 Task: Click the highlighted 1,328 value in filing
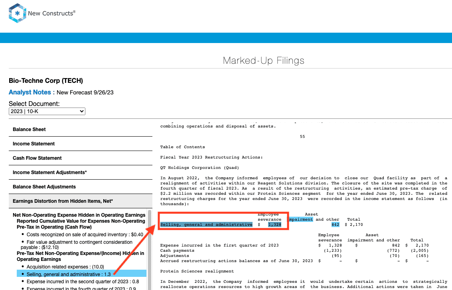point(274,225)
